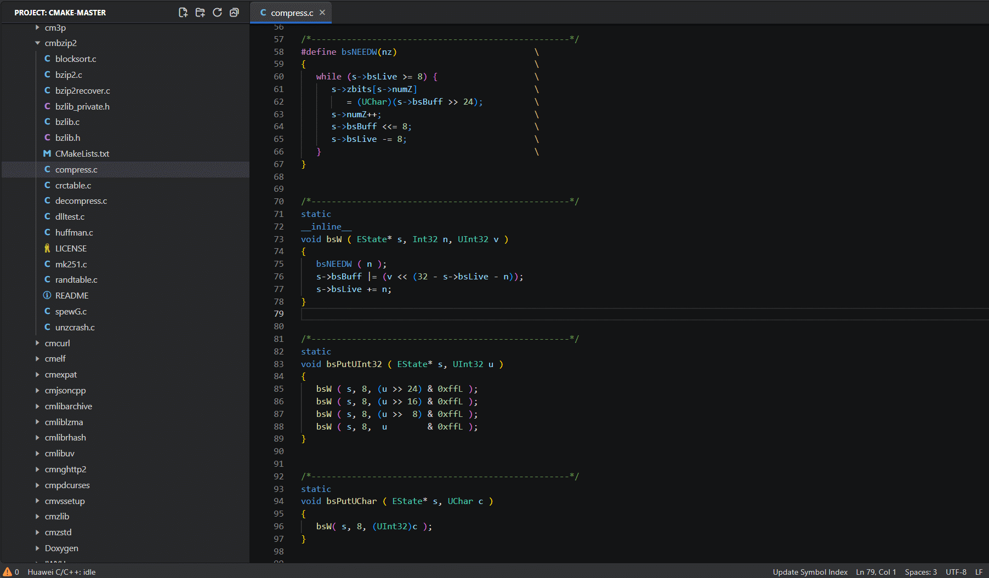Image resolution: width=989 pixels, height=578 pixels.
Task: Click the C file icon beside randtable.c
Action: point(47,279)
